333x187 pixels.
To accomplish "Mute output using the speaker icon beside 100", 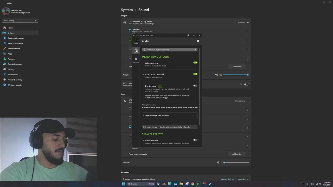I will pyautogui.click(x=216, y=75).
